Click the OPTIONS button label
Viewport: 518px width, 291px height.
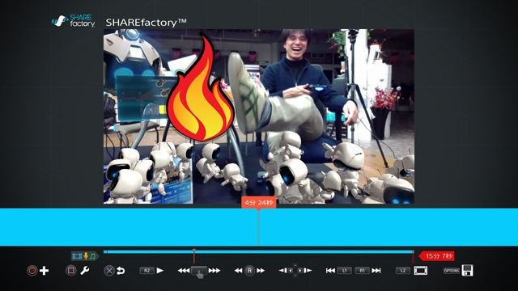452,271
